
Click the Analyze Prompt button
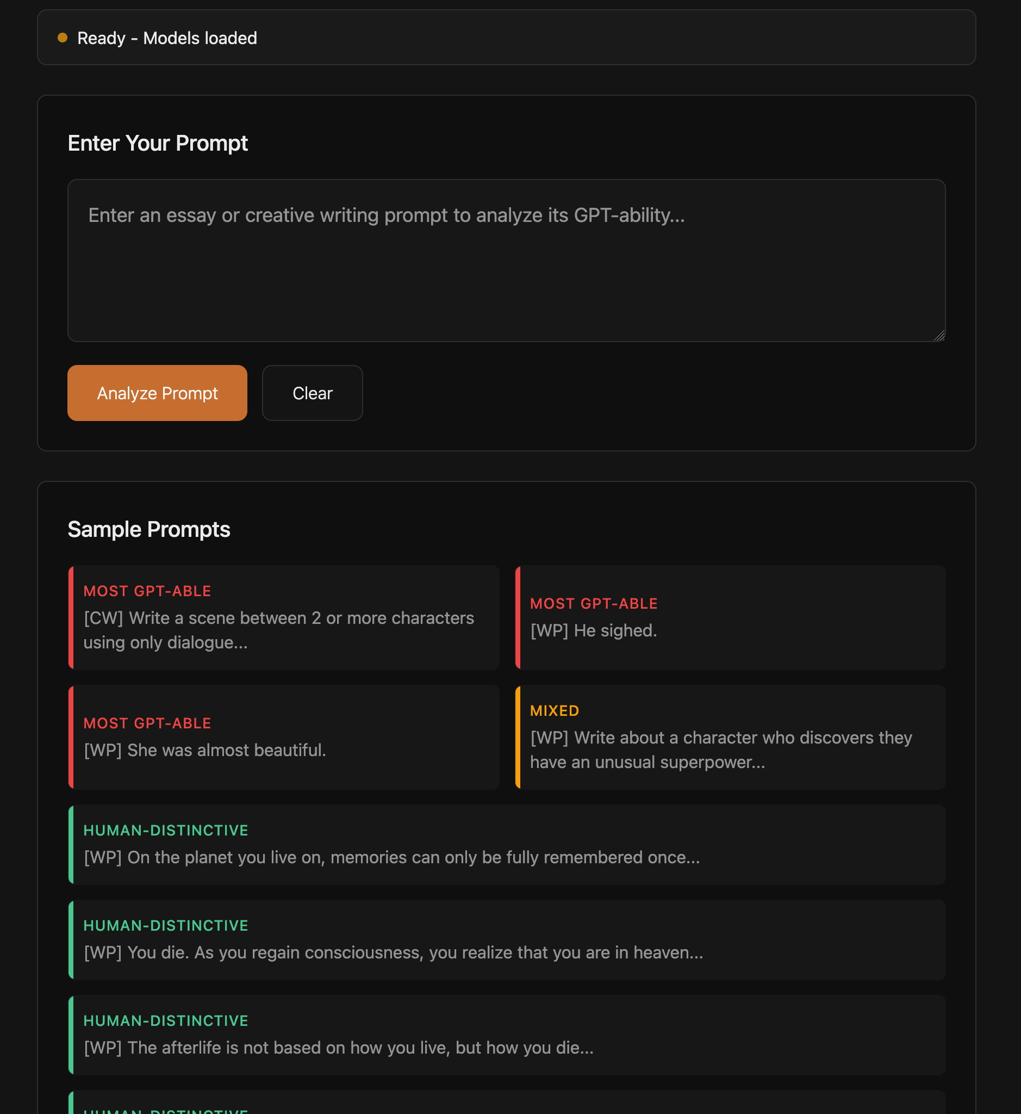pos(157,393)
